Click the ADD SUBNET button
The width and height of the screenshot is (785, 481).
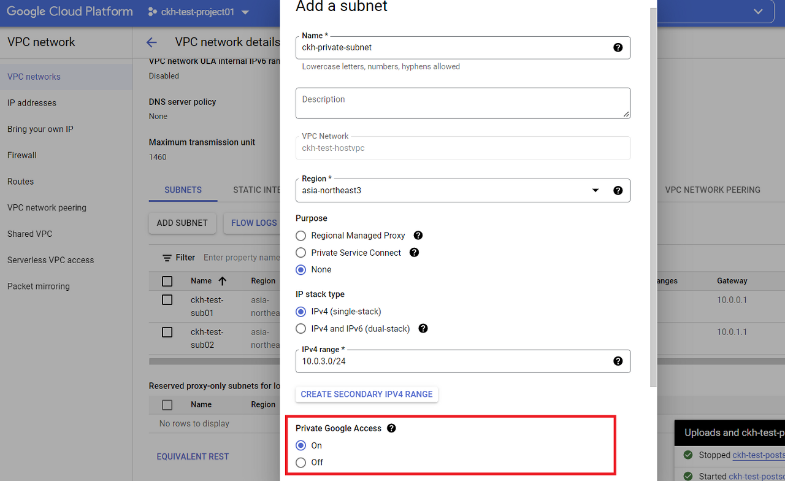[182, 223]
